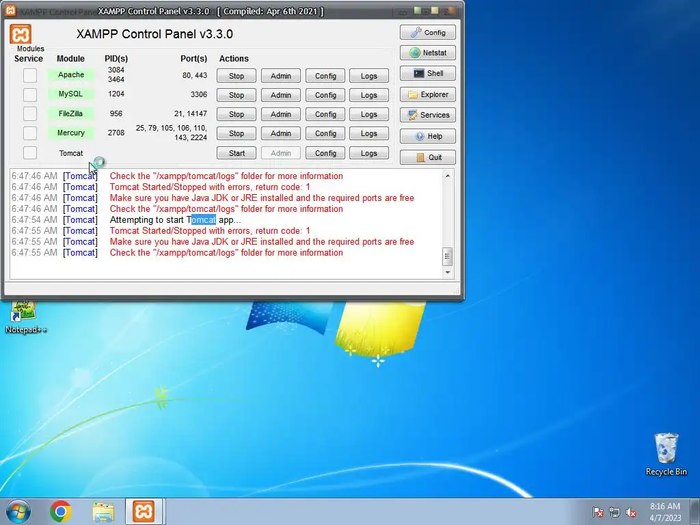
Task: Open Netstat tool
Action: [x=428, y=53]
